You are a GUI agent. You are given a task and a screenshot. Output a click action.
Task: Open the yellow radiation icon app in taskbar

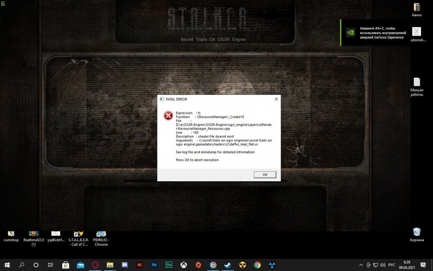pos(242,265)
